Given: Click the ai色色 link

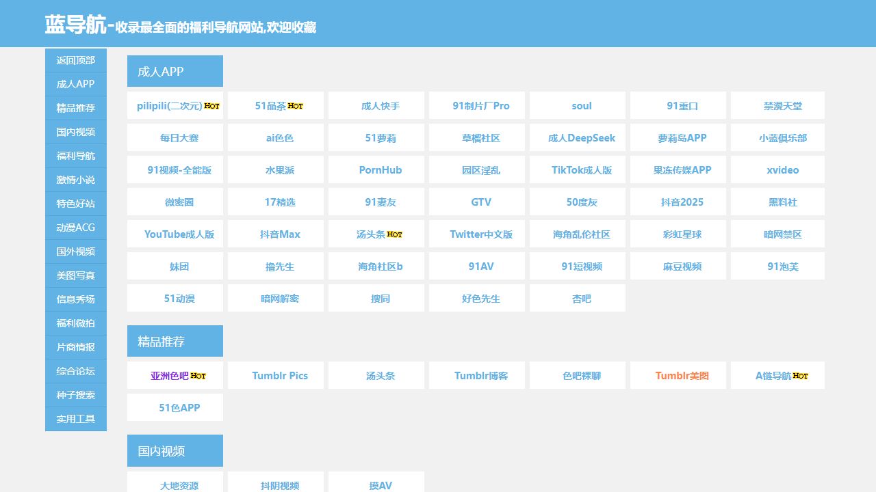Looking at the screenshot, I should pyautogui.click(x=280, y=138).
